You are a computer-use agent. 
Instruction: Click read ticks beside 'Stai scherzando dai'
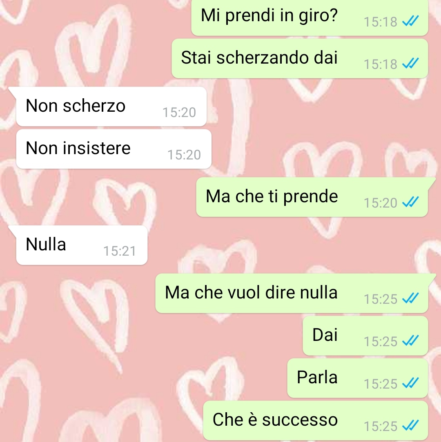(410, 63)
